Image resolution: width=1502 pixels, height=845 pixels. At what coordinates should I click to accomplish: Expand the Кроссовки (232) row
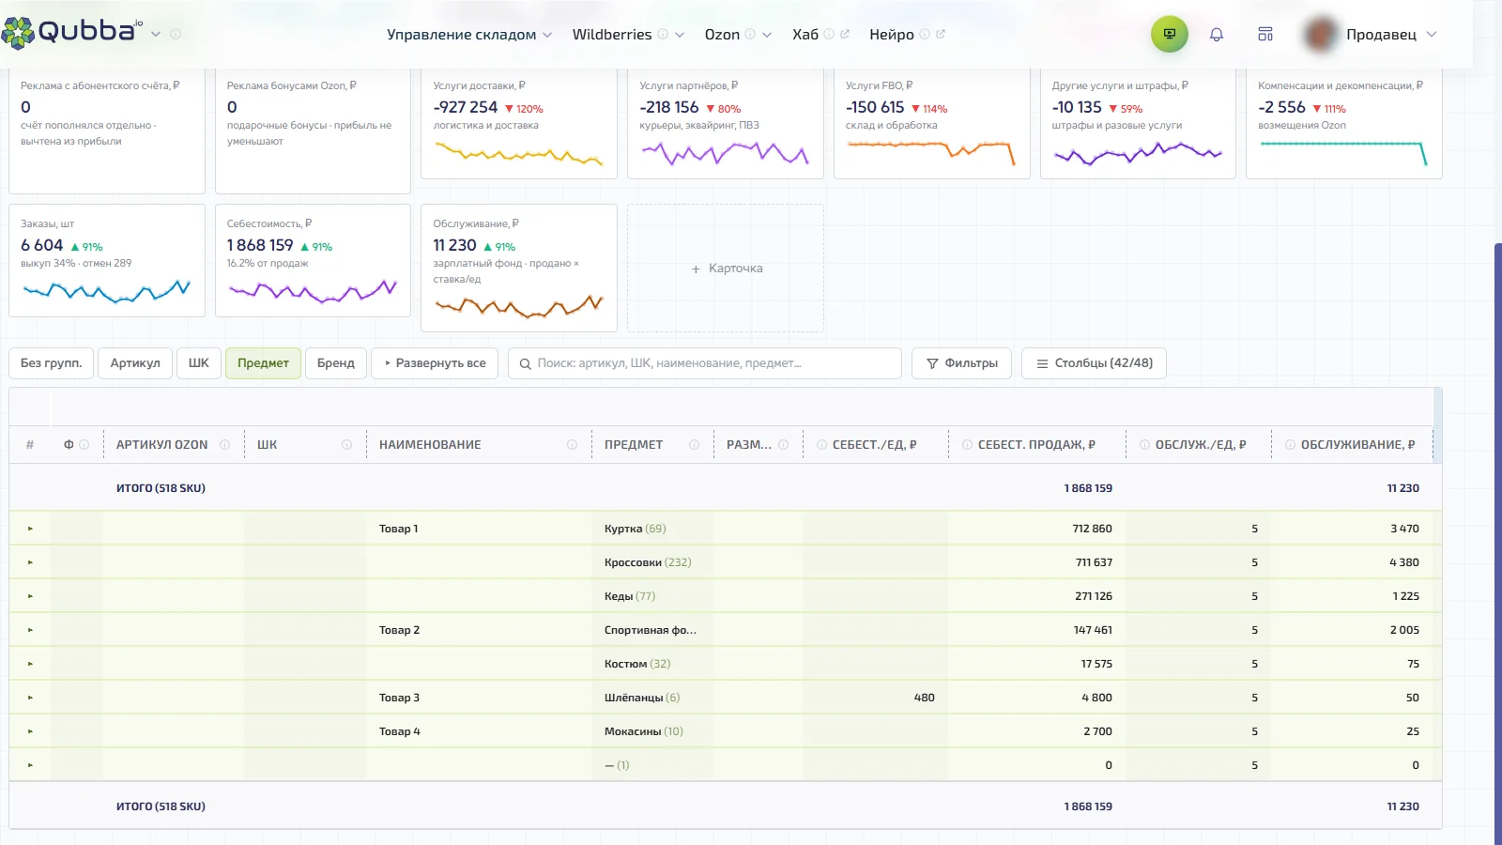pyautogui.click(x=30, y=562)
